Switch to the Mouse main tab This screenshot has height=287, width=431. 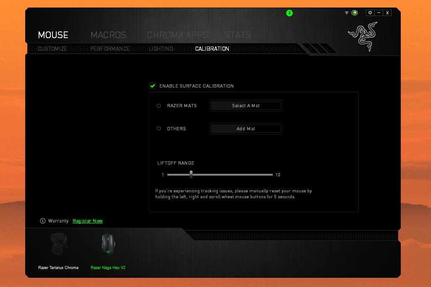53,35
